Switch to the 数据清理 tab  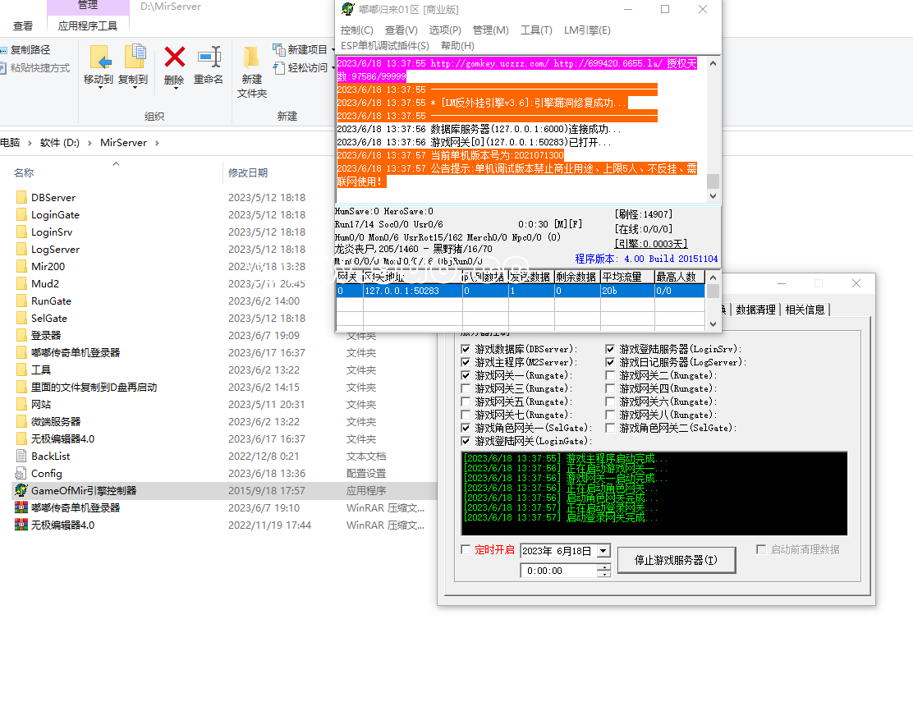[x=755, y=310]
